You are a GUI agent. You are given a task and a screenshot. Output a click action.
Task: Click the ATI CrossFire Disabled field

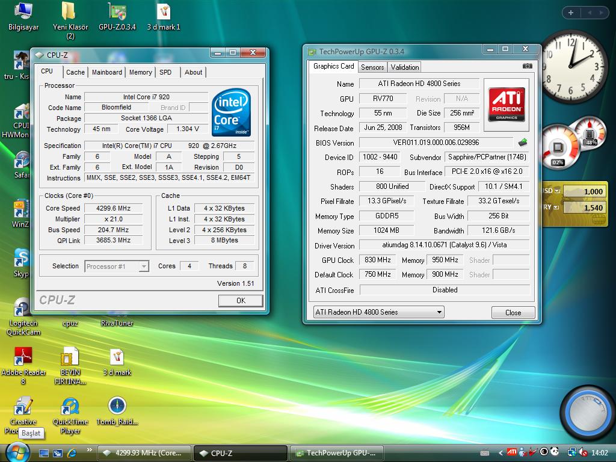pos(445,289)
